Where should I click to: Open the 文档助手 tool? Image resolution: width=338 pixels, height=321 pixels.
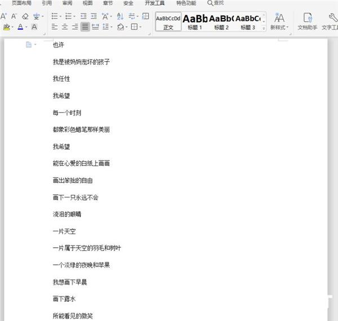[x=308, y=21]
